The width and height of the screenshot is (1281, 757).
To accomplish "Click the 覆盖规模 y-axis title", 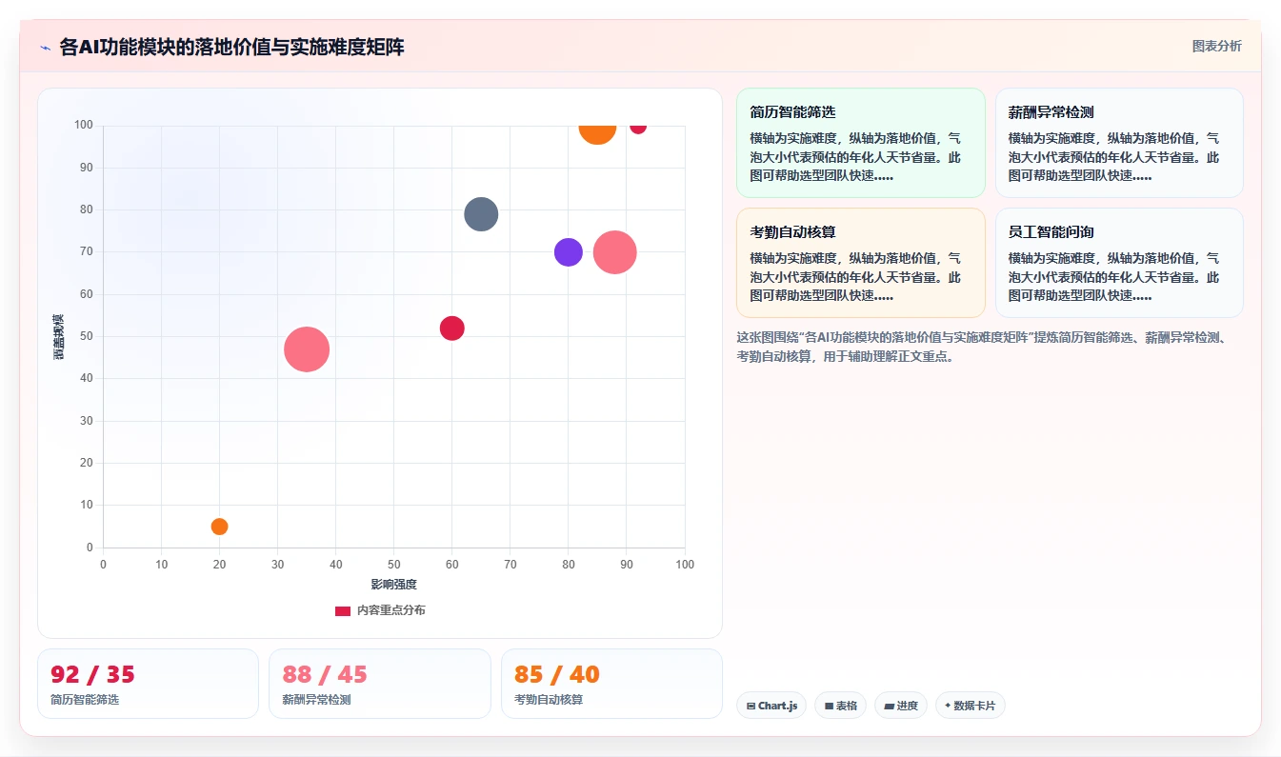I will coord(59,336).
